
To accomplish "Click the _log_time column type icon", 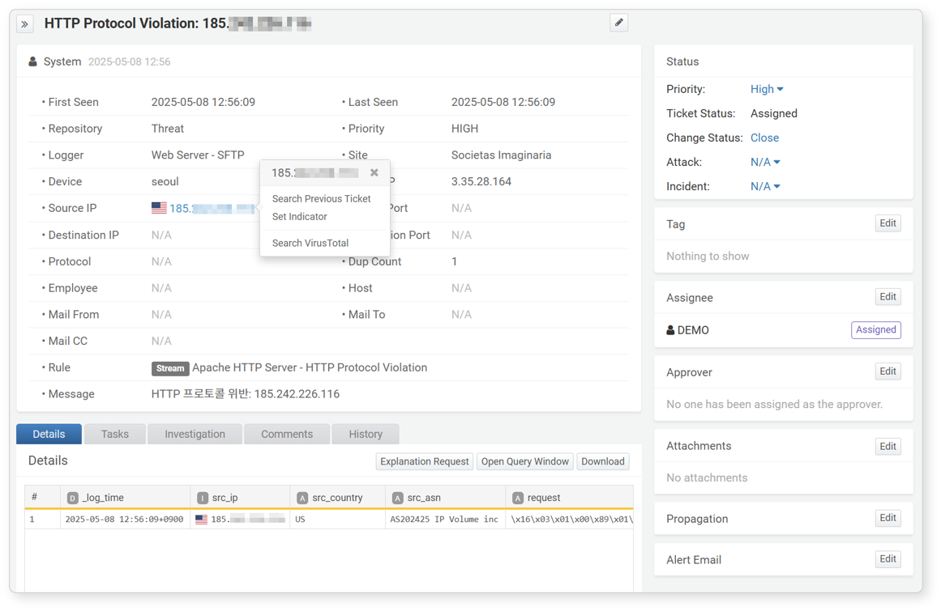I will pyautogui.click(x=73, y=498).
